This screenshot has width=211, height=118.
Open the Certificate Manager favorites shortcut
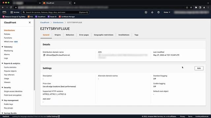pyautogui.click(x=67, y=17)
